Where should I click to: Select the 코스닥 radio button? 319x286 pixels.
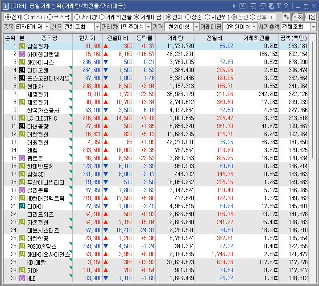coord(50,17)
